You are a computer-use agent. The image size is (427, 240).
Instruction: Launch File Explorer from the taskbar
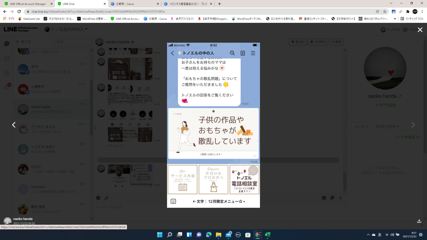pyautogui.click(x=219, y=235)
